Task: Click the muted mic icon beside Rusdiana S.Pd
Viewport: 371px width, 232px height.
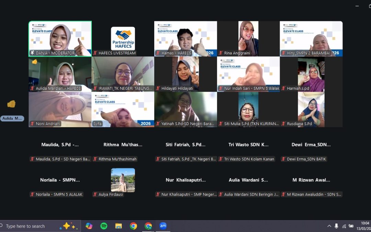Action: tap(283, 124)
